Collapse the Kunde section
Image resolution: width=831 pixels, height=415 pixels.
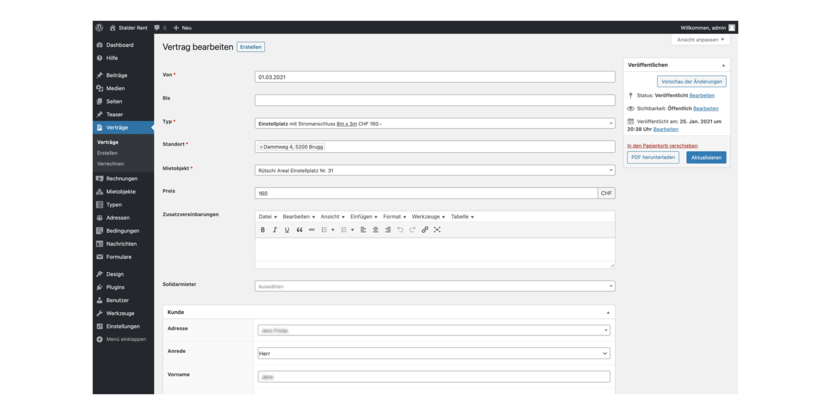click(x=607, y=312)
